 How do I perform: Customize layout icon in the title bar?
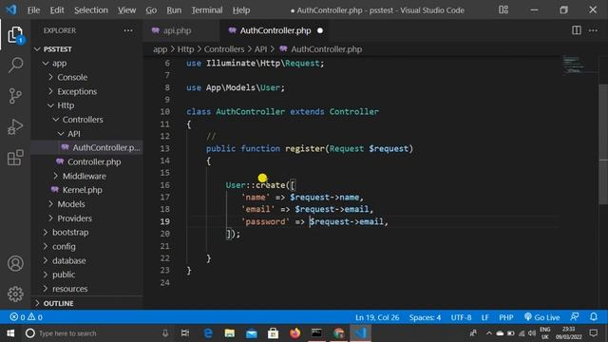tap(503, 9)
